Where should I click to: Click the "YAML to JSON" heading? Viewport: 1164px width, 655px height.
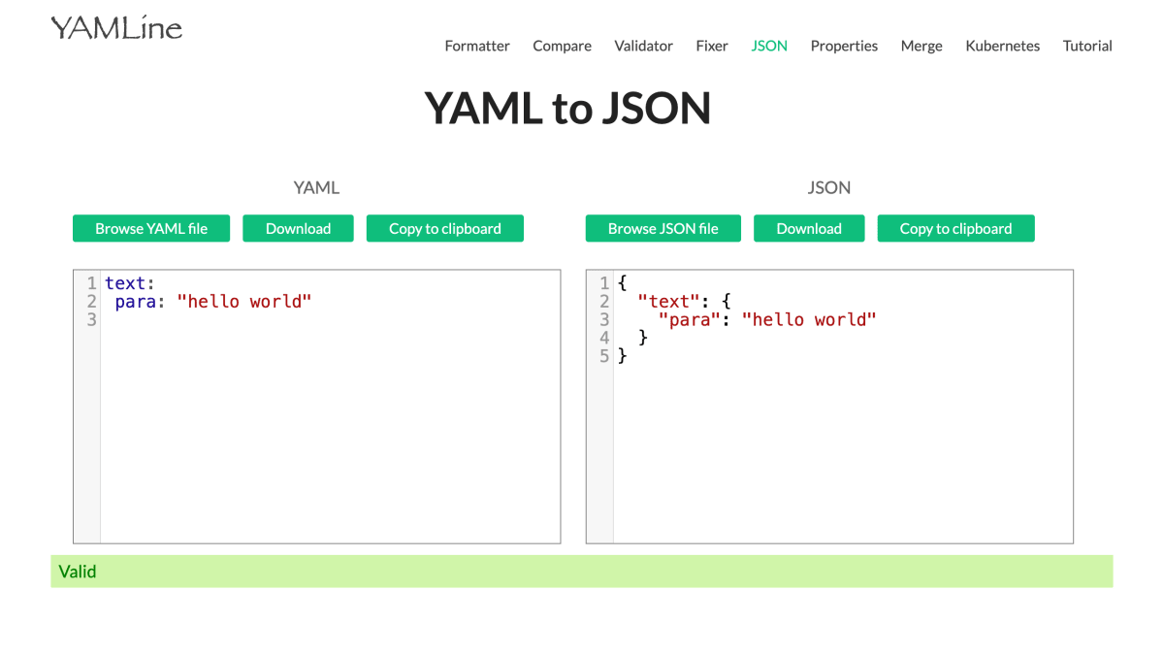point(568,108)
